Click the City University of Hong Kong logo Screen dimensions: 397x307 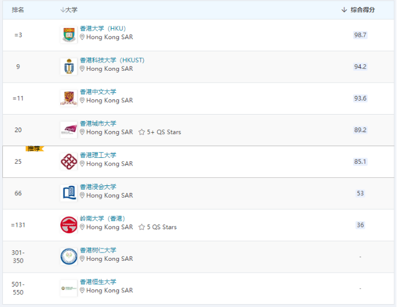69,130
